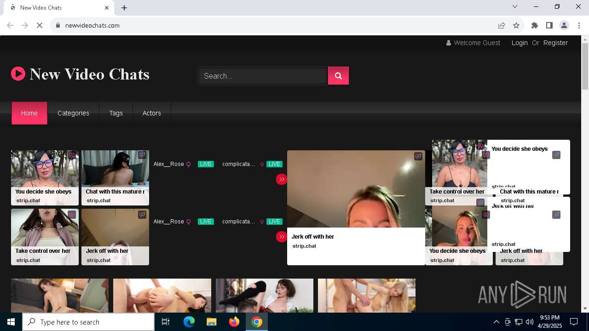This screenshot has width=589, height=331.
Task: Click the upper red double-arrow button
Action: [282, 179]
